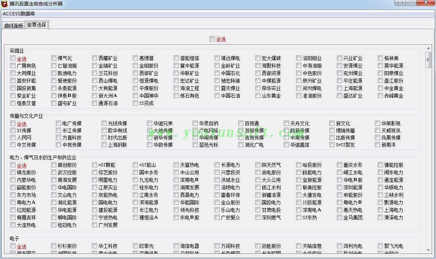The width and height of the screenshot is (436, 259).
Task: Check 全选 in the 传播与文化产业 group
Action: click(x=13, y=123)
